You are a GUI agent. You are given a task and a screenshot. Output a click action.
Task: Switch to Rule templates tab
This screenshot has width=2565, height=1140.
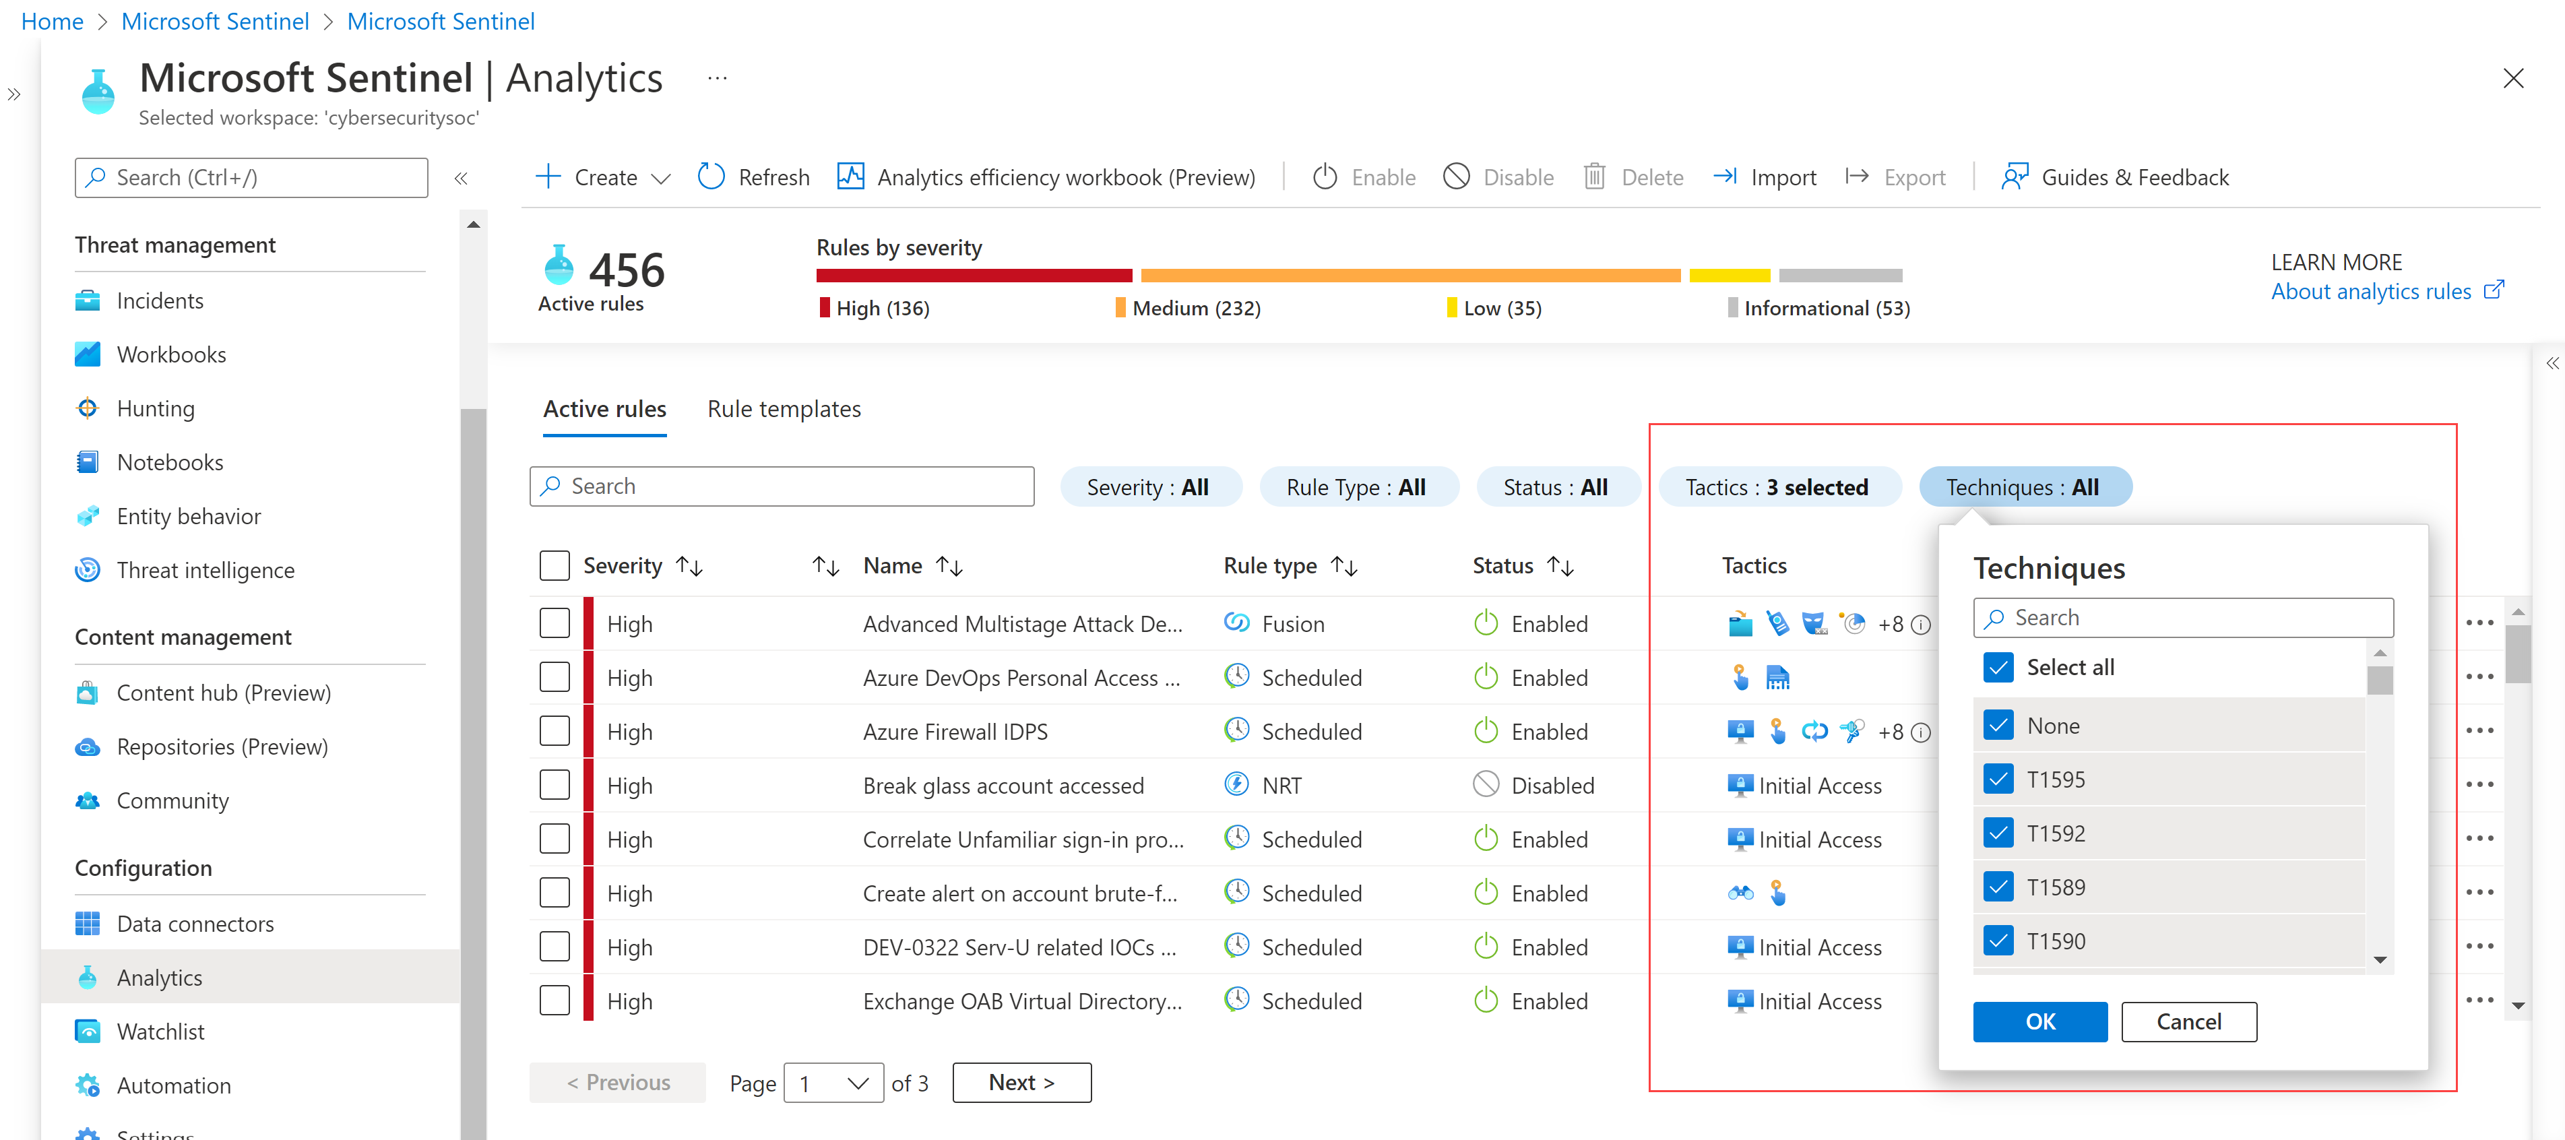click(784, 409)
